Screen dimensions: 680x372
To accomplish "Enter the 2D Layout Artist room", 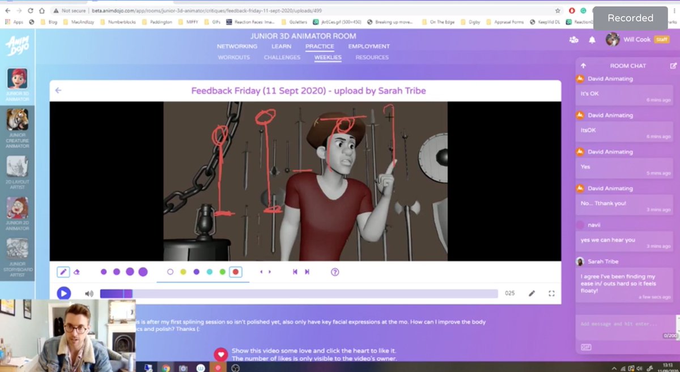I will (17, 172).
